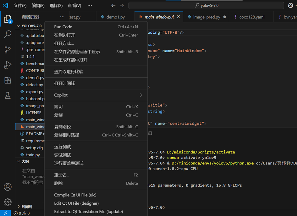Open the Testing flask icon
Image resolution: width=297 pixels, height=216 pixels.
tap(8, 96)
